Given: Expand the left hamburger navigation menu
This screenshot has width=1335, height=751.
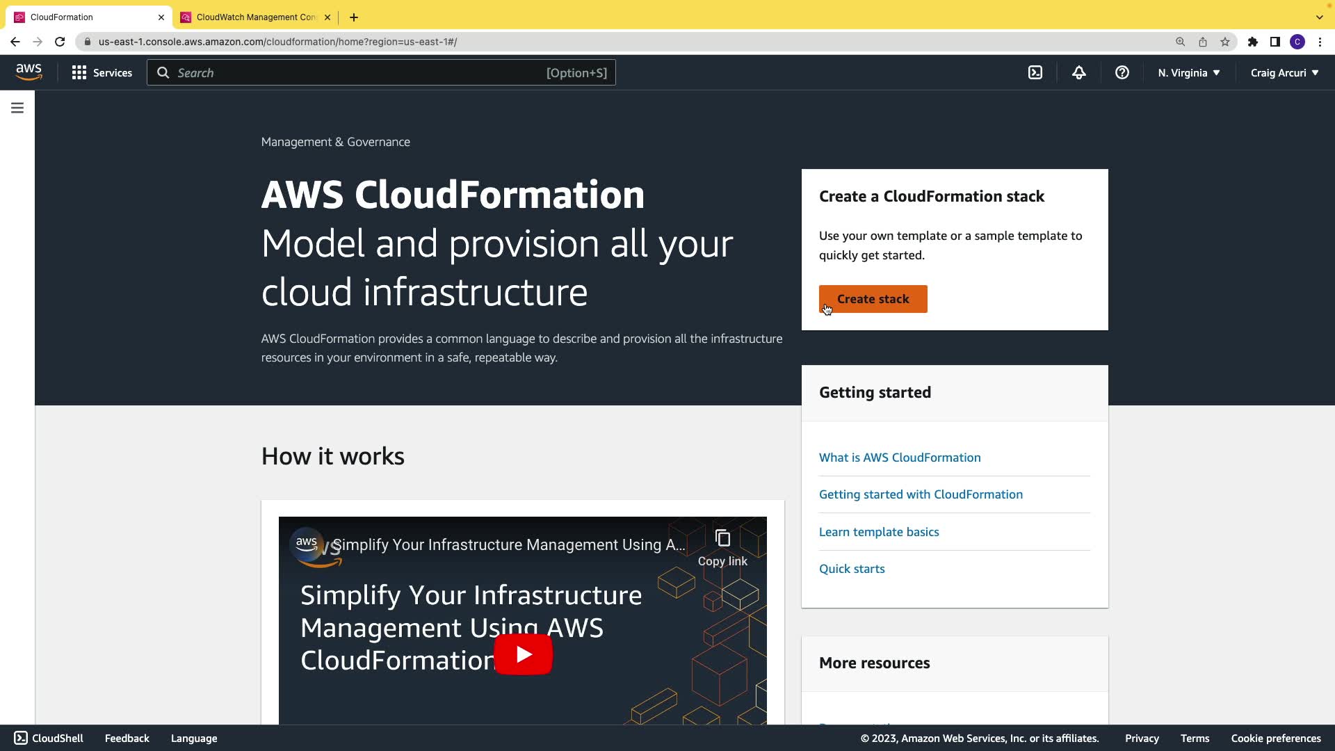Looking at the screenshot, I should [x=17, y=108].
